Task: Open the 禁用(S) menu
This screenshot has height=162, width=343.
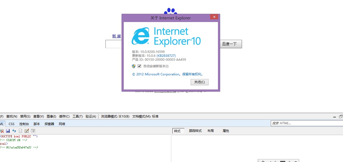Action: click(25, 116)
